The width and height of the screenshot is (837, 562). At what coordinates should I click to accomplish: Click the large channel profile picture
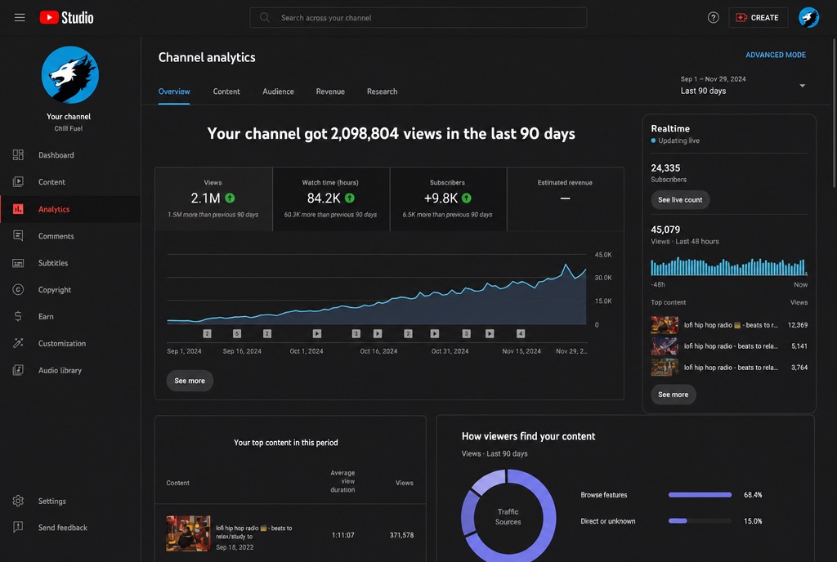tap(70, 74)
